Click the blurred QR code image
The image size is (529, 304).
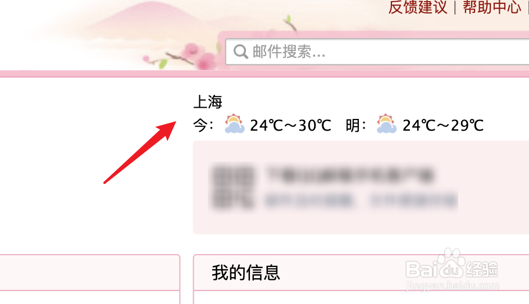(x=233, y=186)
